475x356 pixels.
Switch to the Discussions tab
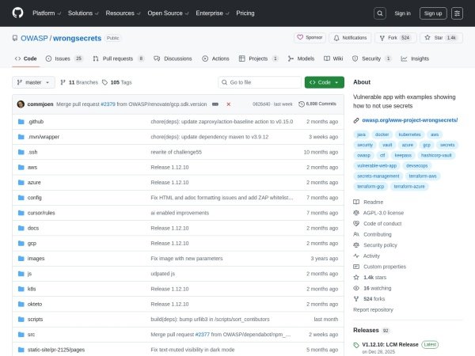point(173,59)
